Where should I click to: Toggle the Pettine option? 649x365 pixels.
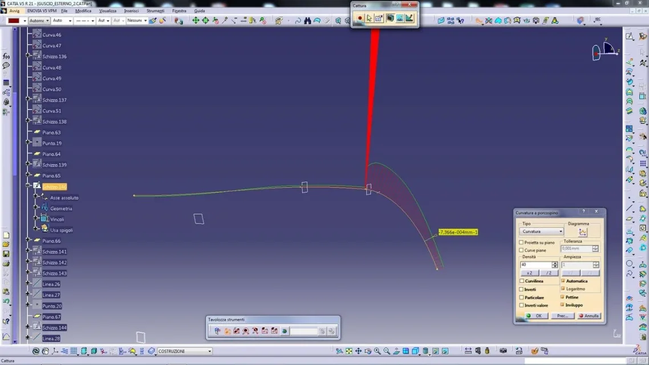tap(563, 297)
